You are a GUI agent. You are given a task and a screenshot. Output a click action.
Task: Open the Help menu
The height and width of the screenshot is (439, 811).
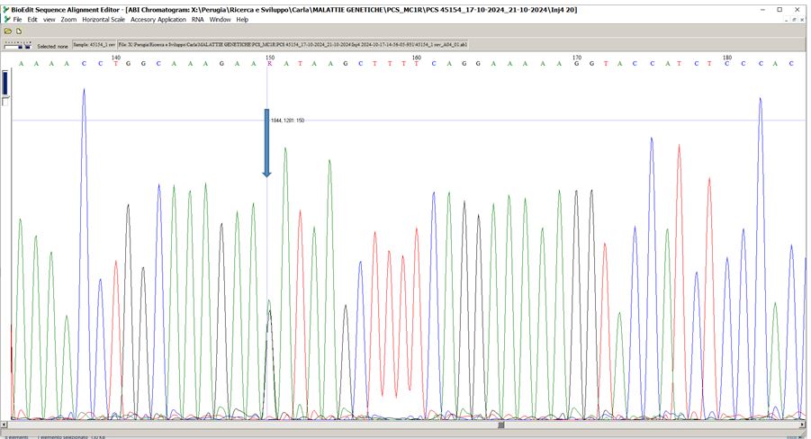242,19
